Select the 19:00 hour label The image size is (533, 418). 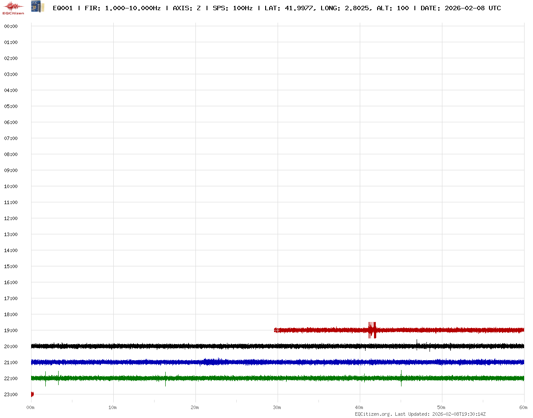(11, 330)
